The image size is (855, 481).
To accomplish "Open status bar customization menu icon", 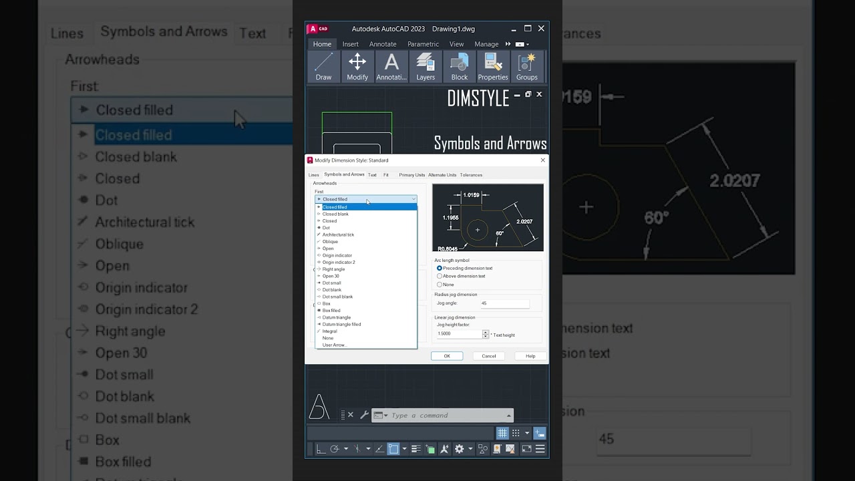I will (x=540, y=449).
